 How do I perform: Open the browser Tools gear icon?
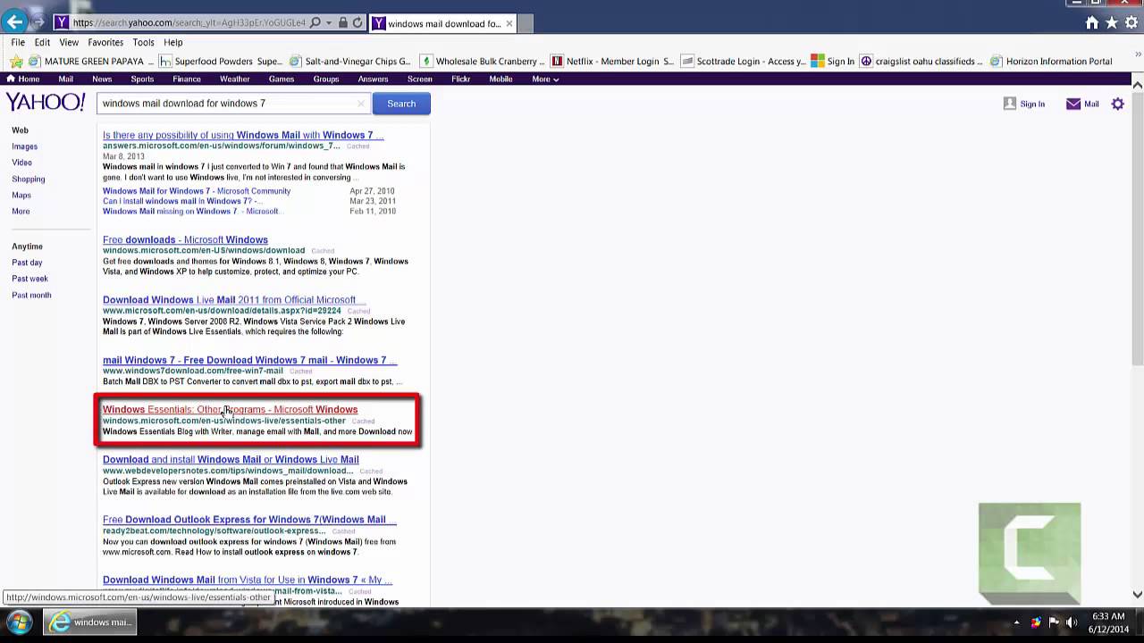(1131, 22)
